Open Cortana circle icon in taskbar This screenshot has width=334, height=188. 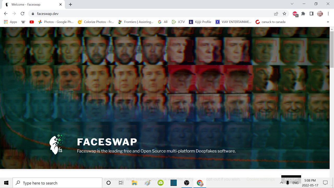(x=109, y=183)
